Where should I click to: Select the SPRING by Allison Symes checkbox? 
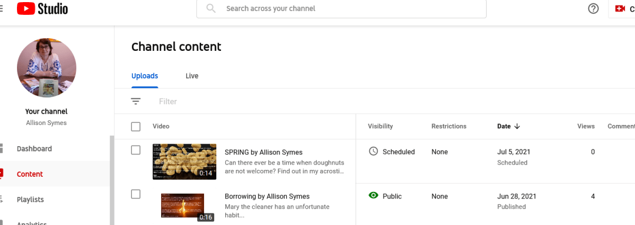(x=136, y=150)
